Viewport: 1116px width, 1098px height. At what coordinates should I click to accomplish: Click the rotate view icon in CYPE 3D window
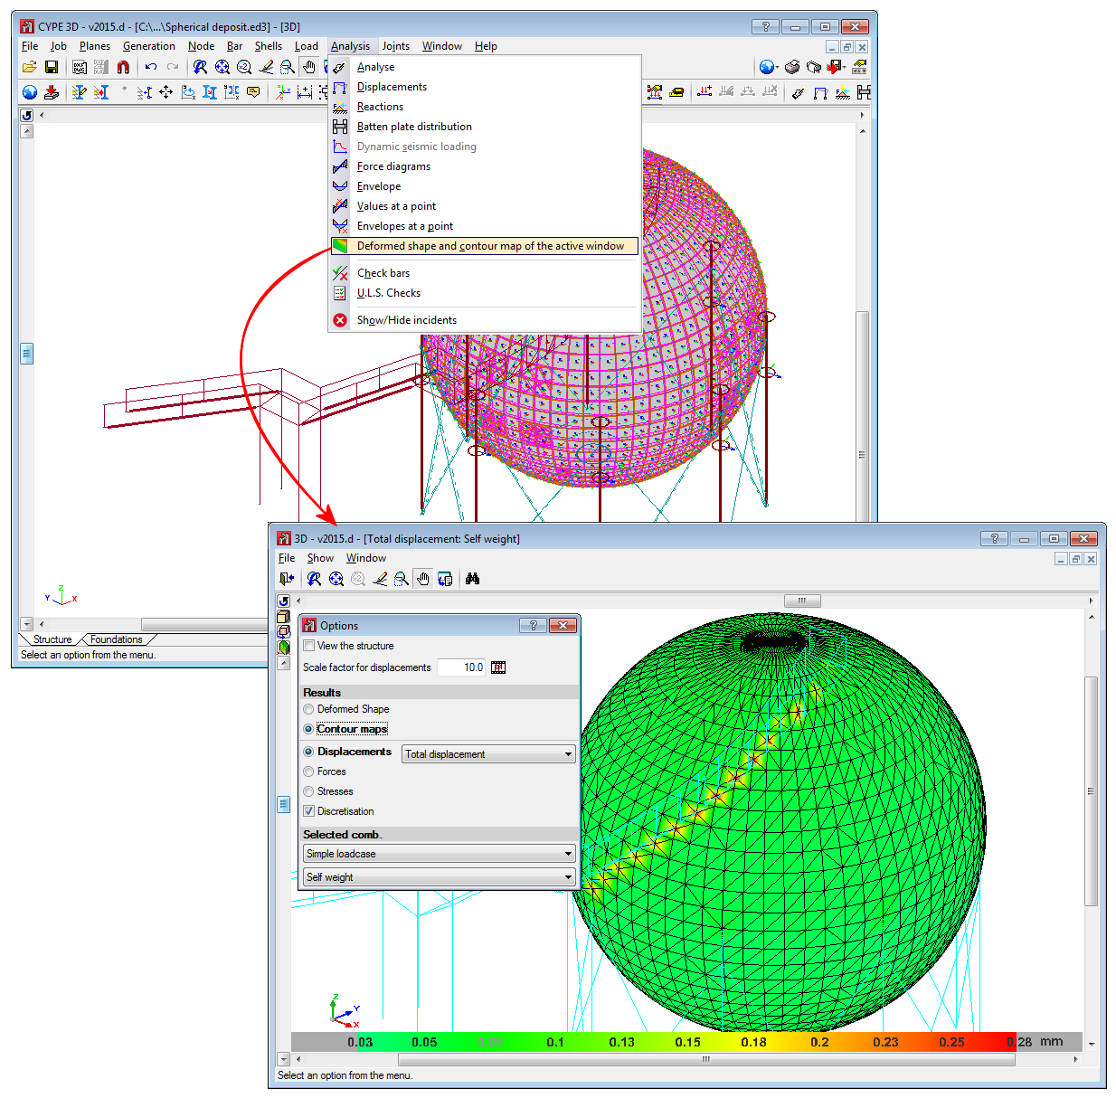[27, 115]
